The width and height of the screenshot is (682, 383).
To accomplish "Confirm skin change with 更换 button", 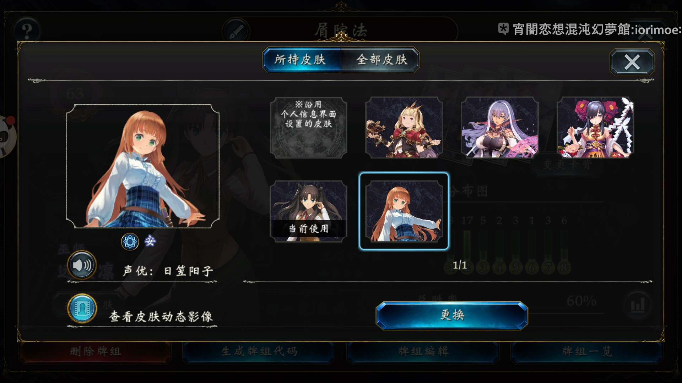I will [x=452, y=315].
